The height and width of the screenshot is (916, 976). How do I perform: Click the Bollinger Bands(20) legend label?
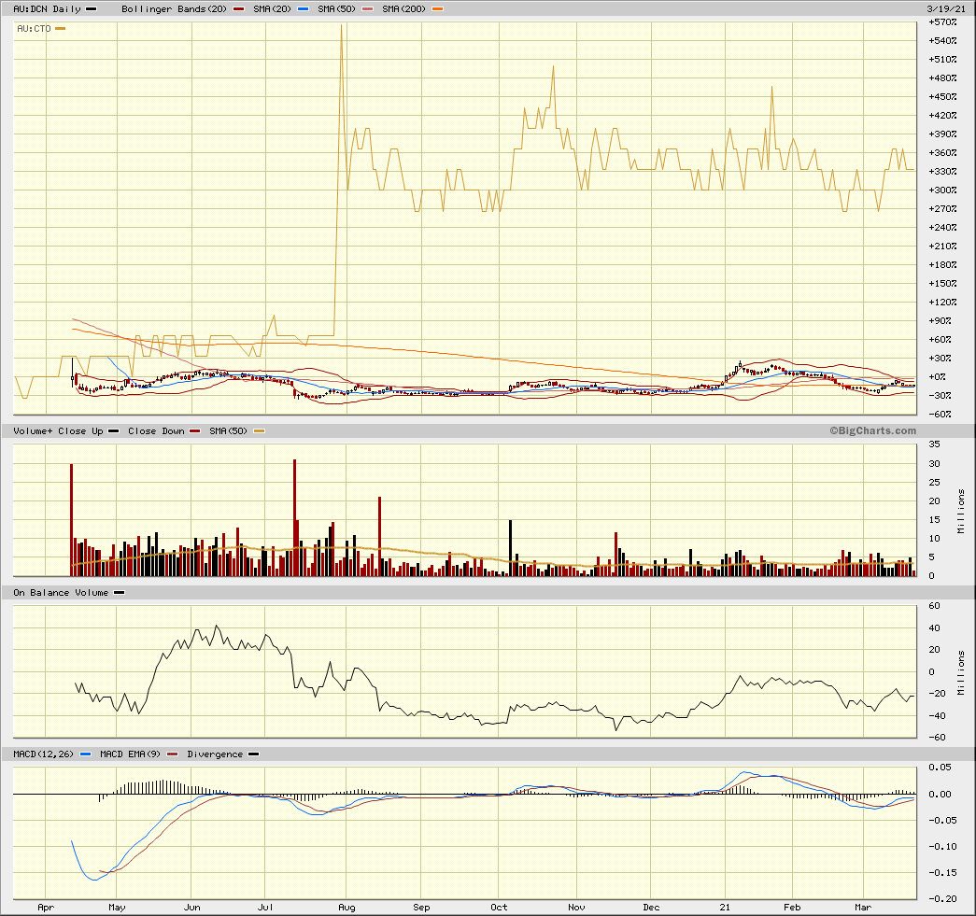[175, 8]
